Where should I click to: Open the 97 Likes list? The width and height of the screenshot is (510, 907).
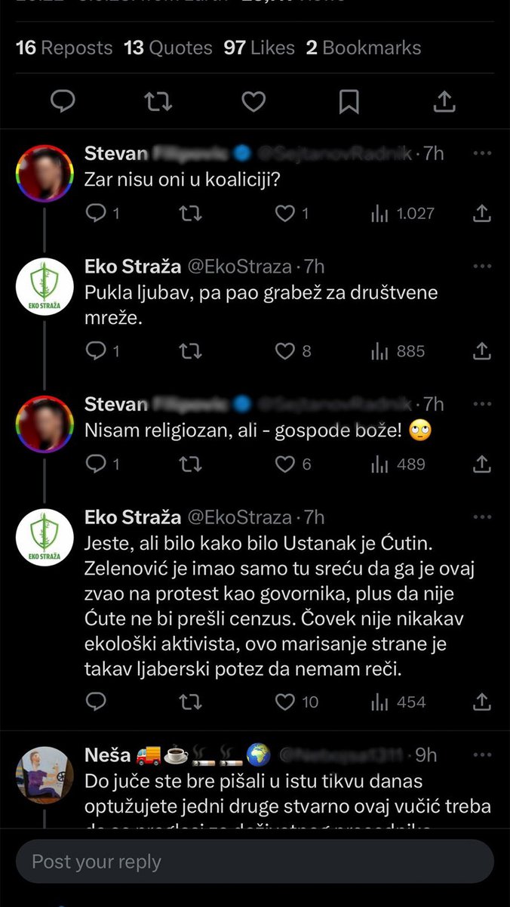259,48
